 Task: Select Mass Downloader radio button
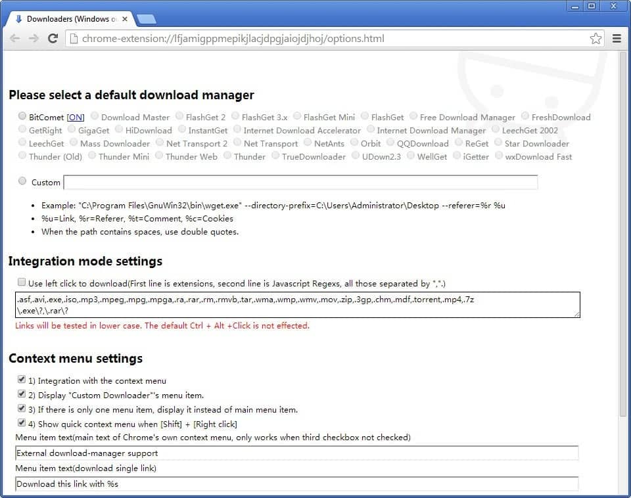(x=74, y=143)
